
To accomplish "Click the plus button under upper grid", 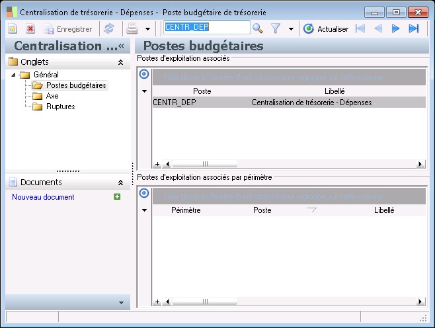I will [x=157, y=164].
